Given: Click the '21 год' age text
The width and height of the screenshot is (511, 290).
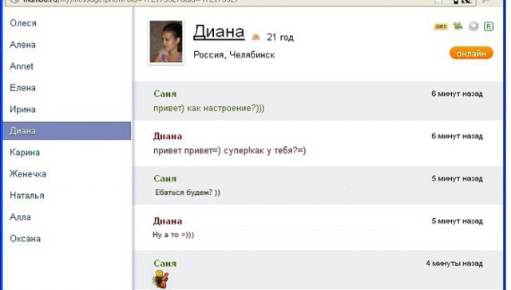Looking at the screenshot, I should (x=280, y=38).
